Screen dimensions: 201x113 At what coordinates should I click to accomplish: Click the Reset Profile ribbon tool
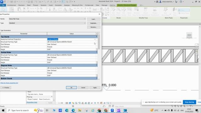[118, 12]
